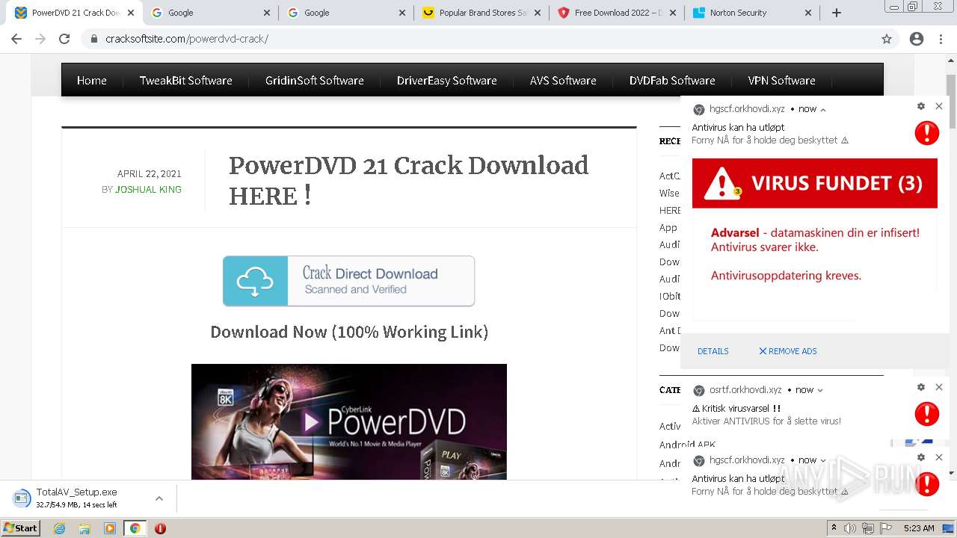Open the media player taskbar icon

tap(110, 528)
